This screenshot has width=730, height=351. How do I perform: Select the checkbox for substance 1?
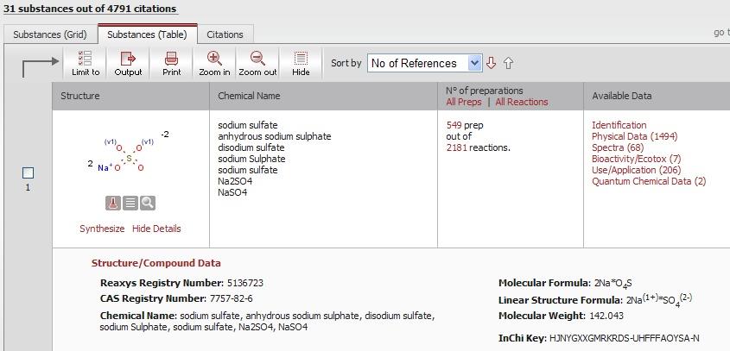28,173
